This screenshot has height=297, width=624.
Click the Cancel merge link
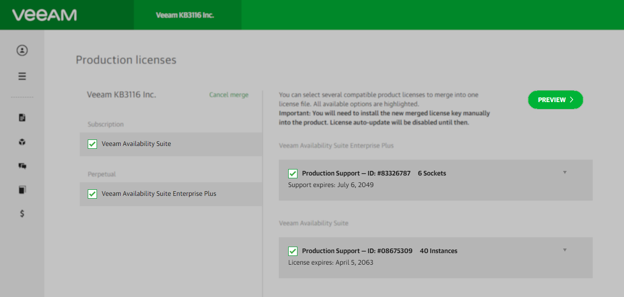click(229, 95)
